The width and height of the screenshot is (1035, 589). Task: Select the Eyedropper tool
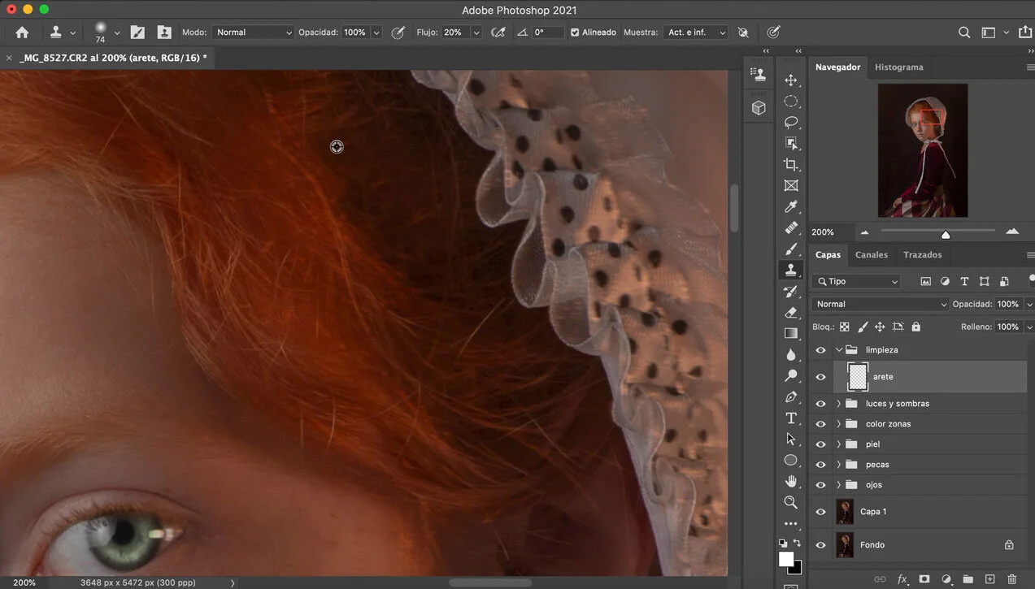point(790,207)
